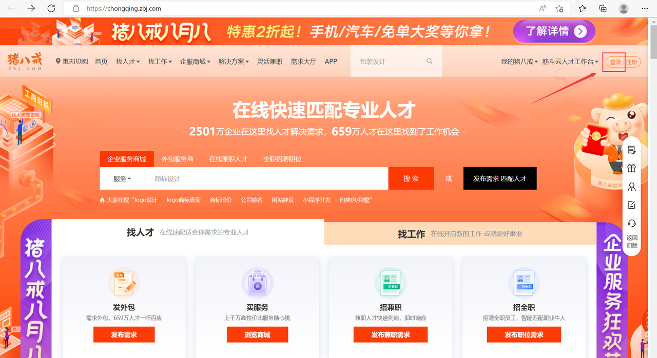Click the 浏览商城 button
The height and width of the screenshot is (358, 657).
(257, 335)
